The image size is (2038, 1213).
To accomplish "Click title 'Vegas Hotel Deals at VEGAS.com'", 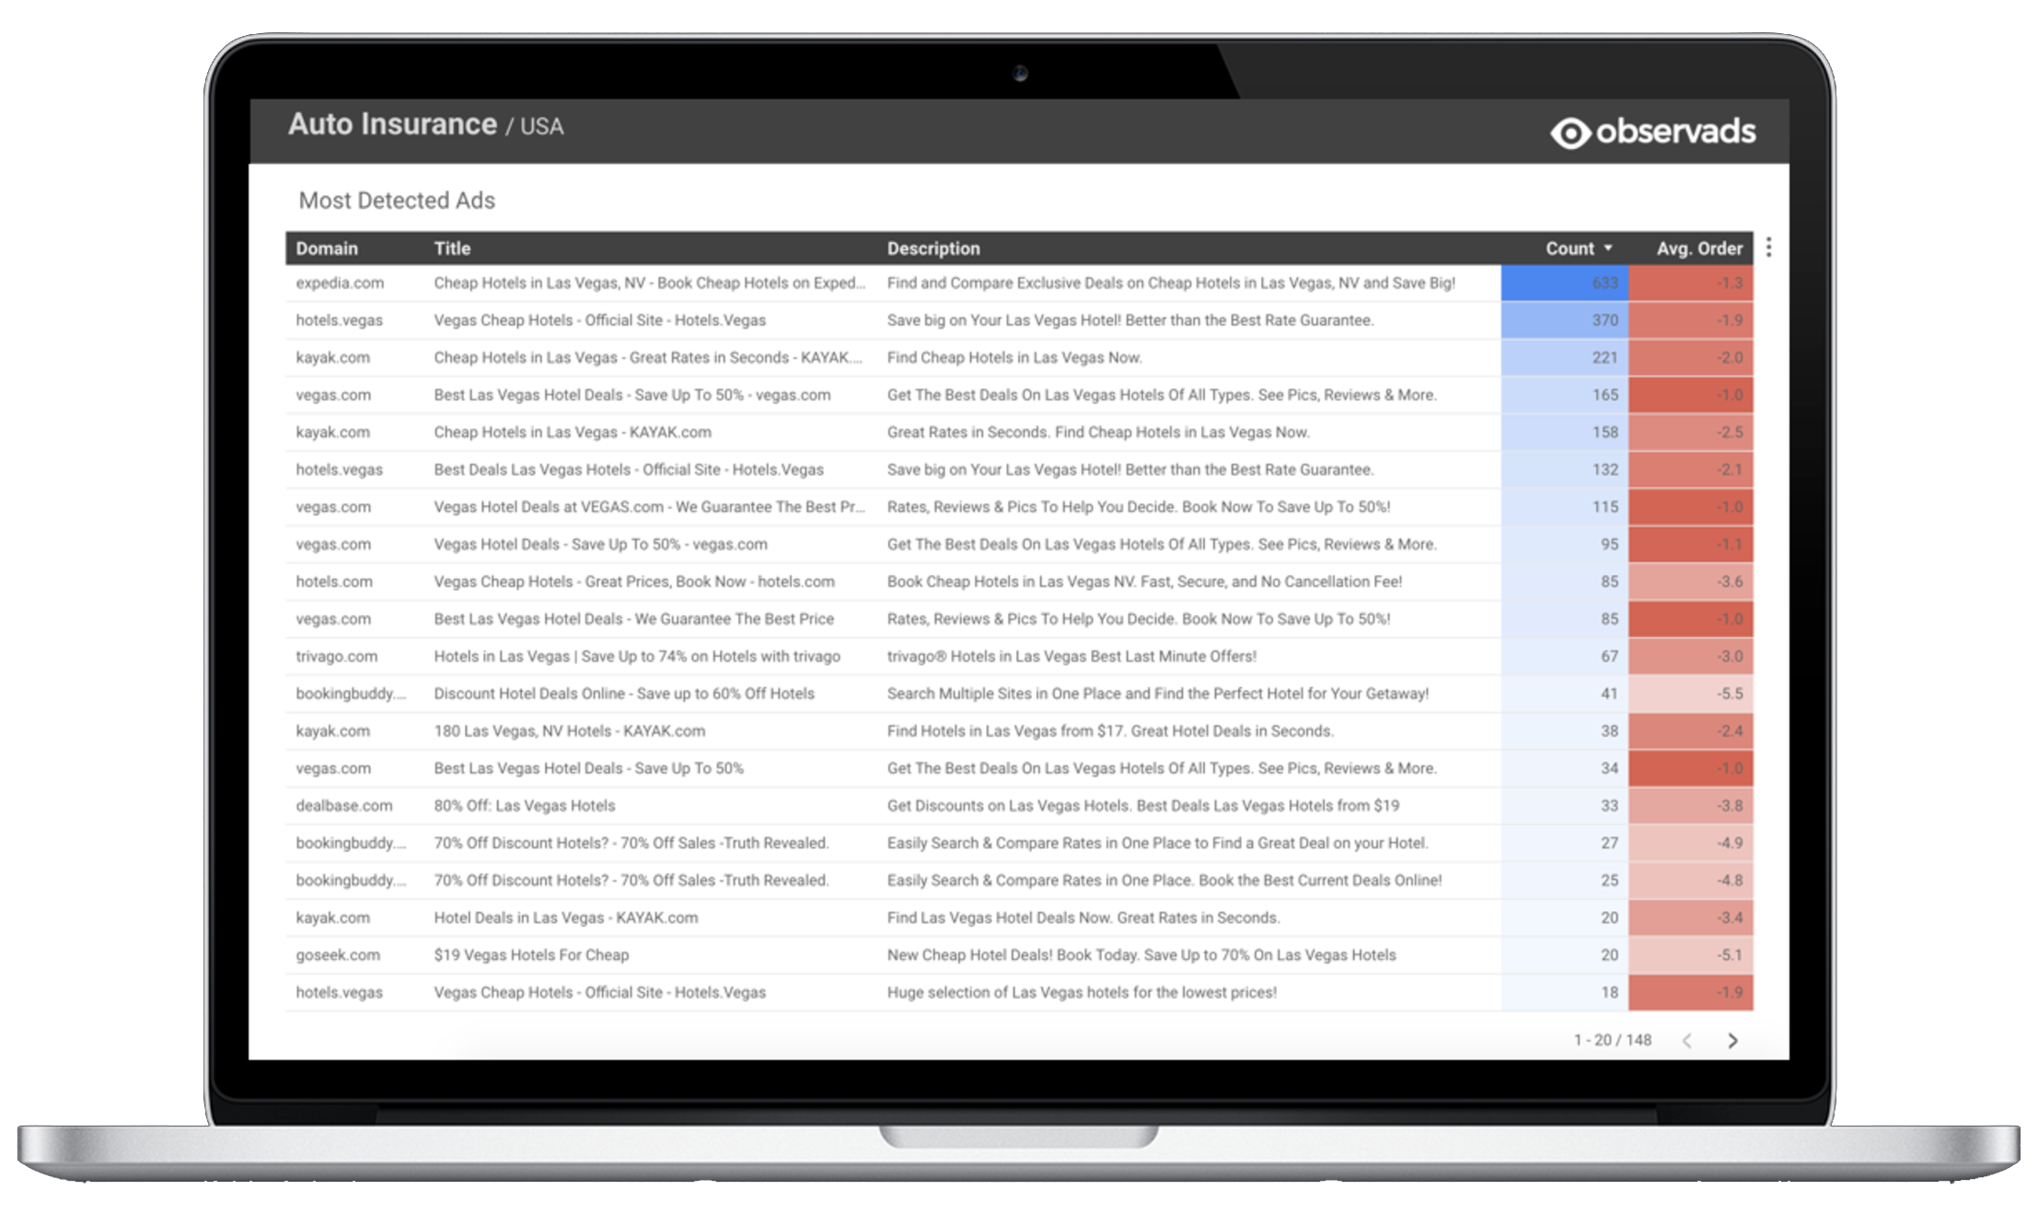I will (x=649, y=507).
